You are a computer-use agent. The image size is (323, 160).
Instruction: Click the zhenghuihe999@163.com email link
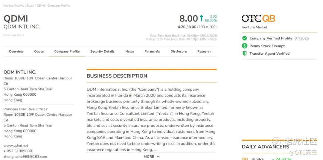pos(25,156)
